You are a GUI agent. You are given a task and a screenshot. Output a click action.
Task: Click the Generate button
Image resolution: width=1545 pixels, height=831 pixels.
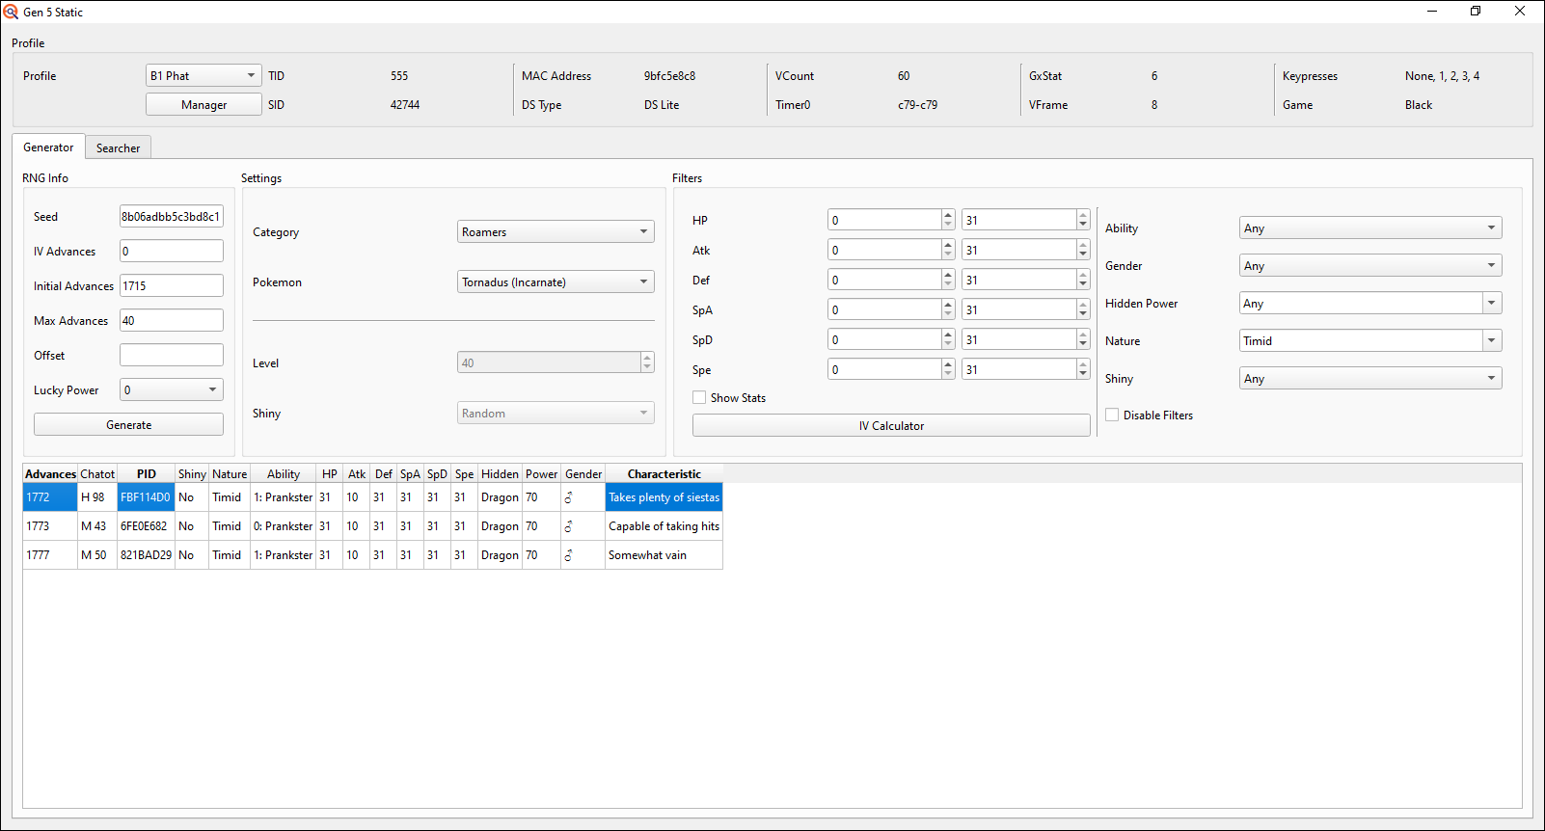(128, 424)
